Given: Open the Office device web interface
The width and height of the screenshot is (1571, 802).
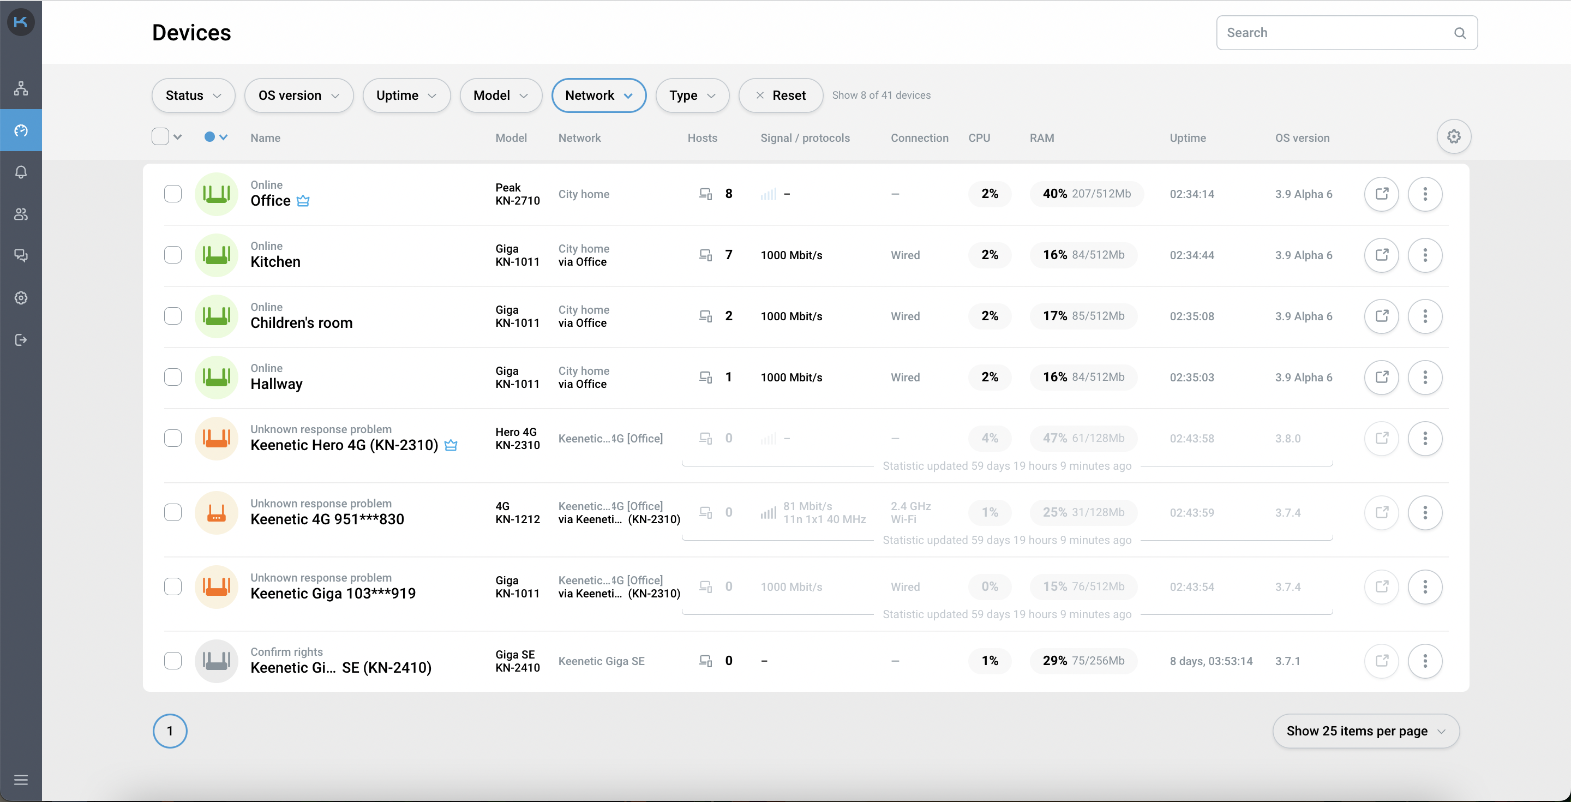Looking at the screenshot, I should click(1381, 194).
